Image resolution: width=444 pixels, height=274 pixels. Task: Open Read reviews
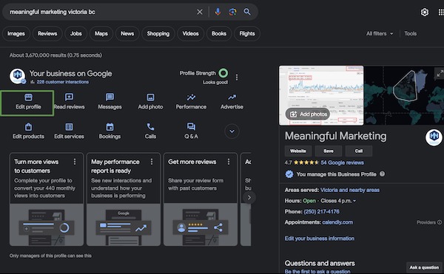pyautogui.click(x=69, y=101)
